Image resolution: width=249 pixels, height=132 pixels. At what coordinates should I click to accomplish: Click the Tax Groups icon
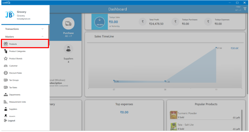[6, 80]
